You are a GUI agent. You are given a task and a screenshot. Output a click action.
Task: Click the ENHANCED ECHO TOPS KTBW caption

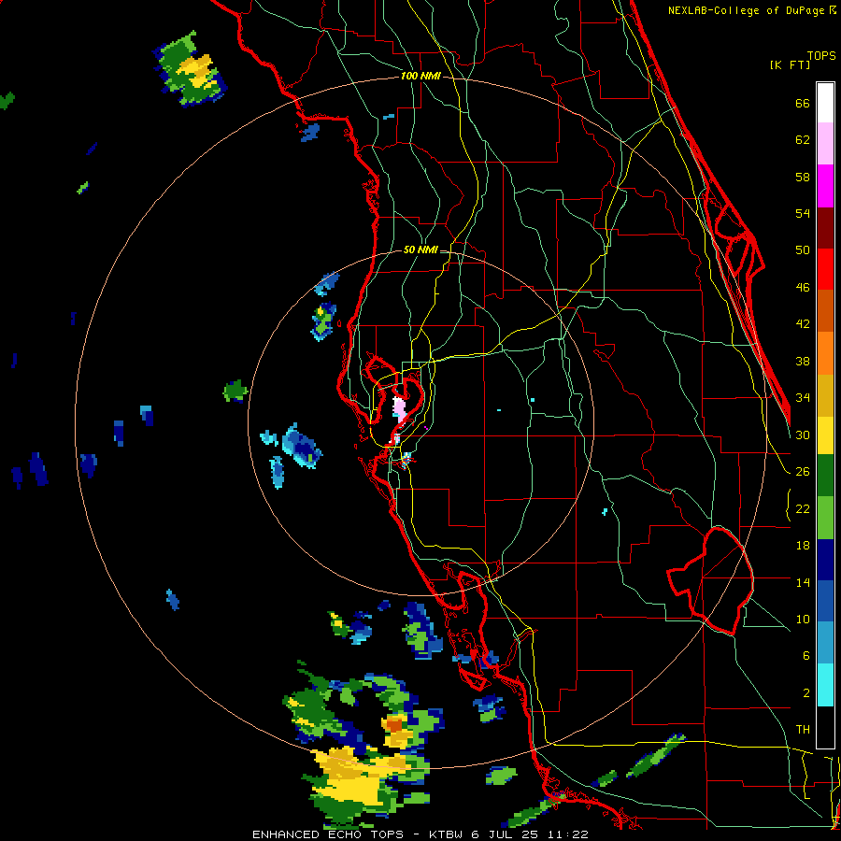click(420, 834)
